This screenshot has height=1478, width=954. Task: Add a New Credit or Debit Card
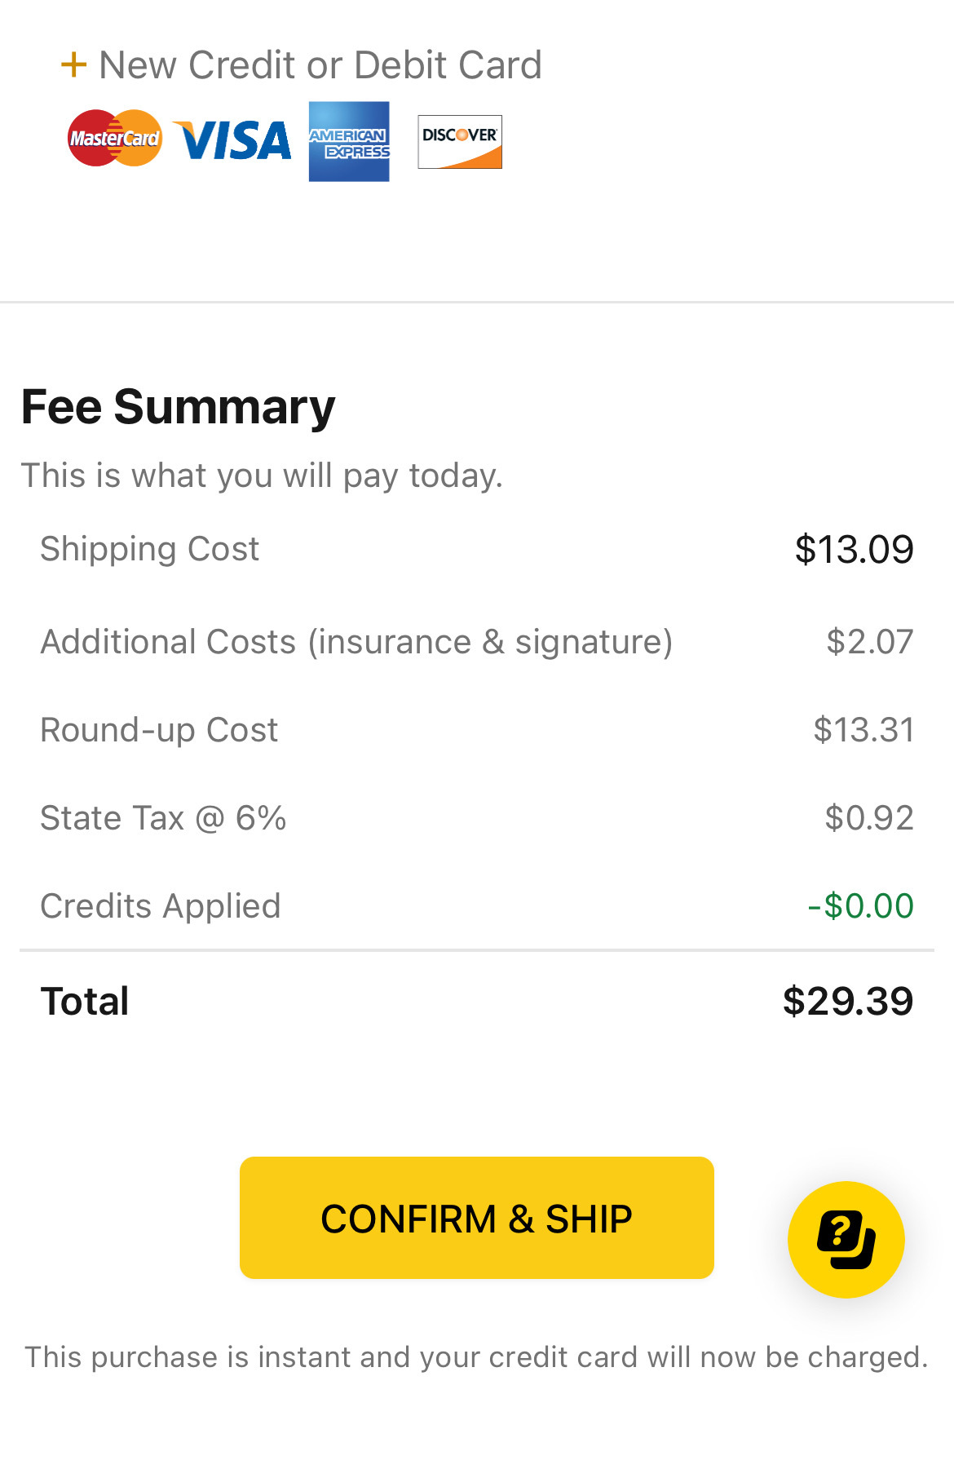click(320, 65)
